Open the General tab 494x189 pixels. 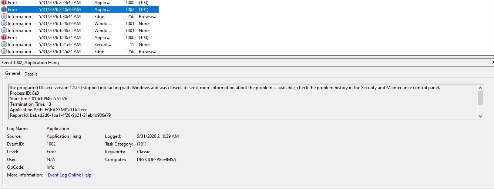pyautogui.click(x=13, y=73)
